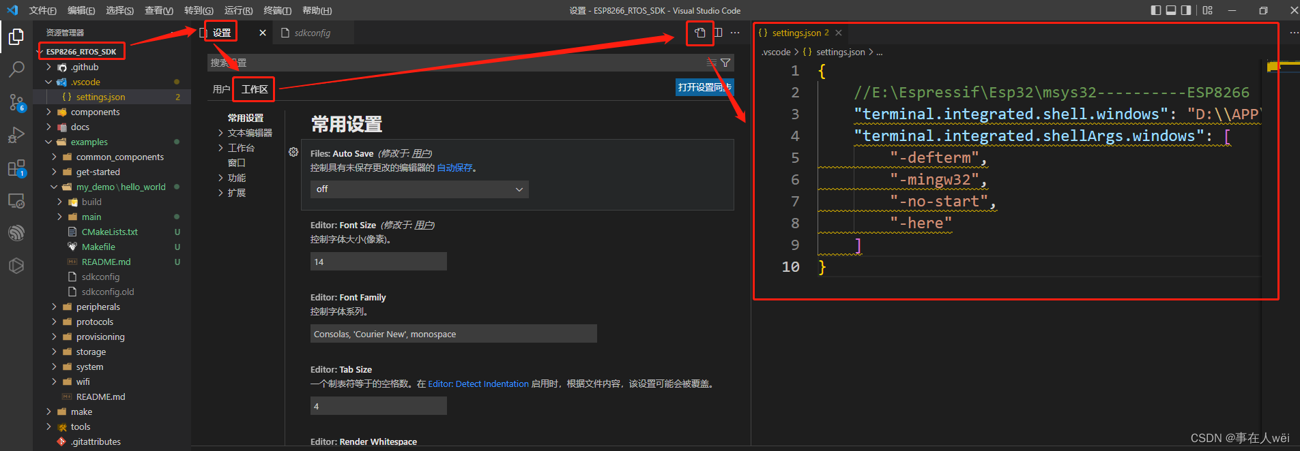
Task: Open the 终端(T) menu
Action: [277, 10]
